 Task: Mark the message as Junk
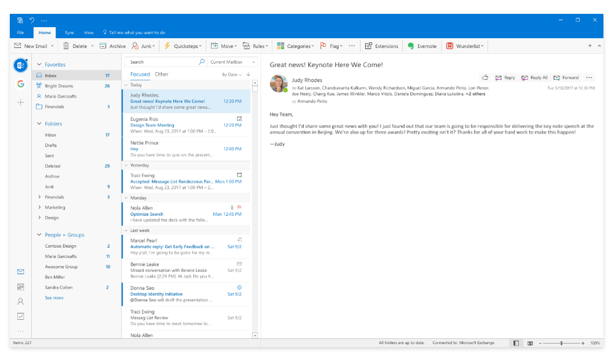point(142,46)
